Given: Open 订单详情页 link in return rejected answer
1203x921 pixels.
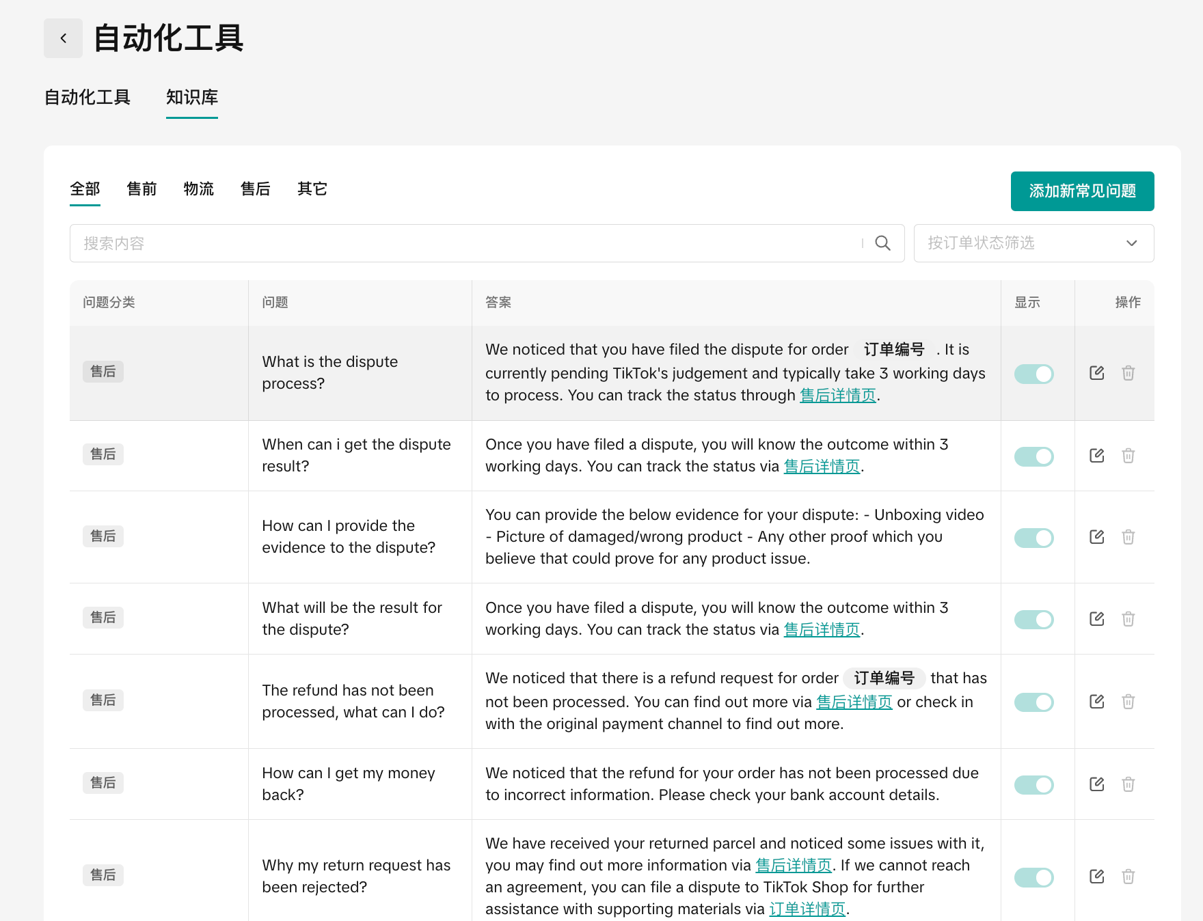Looking at the screenshot, I should [807, 909].
